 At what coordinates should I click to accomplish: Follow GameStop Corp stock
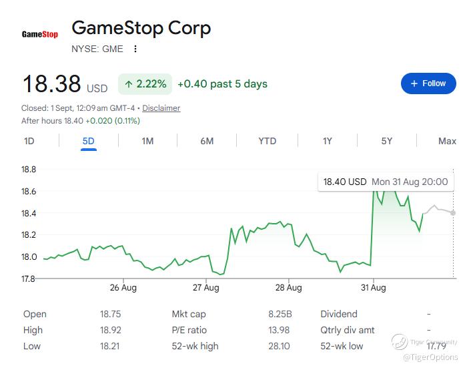(428, 83)
